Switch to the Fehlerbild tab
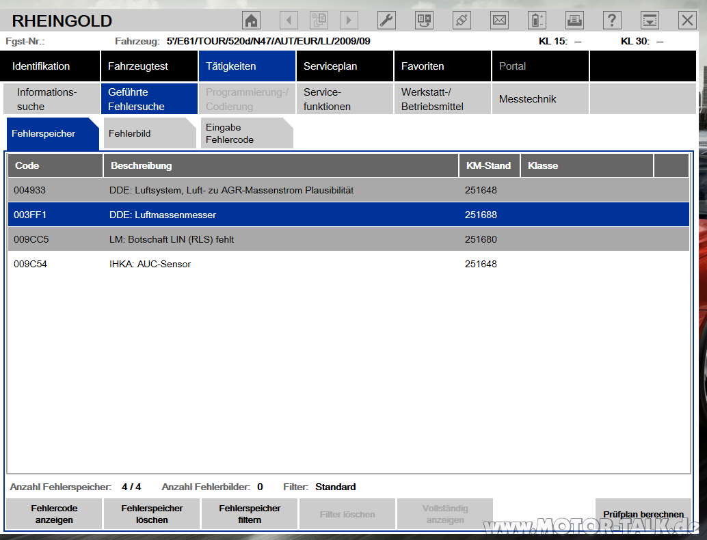The height and width of the screenshot is (540, 707). click(x=150, y=133)
